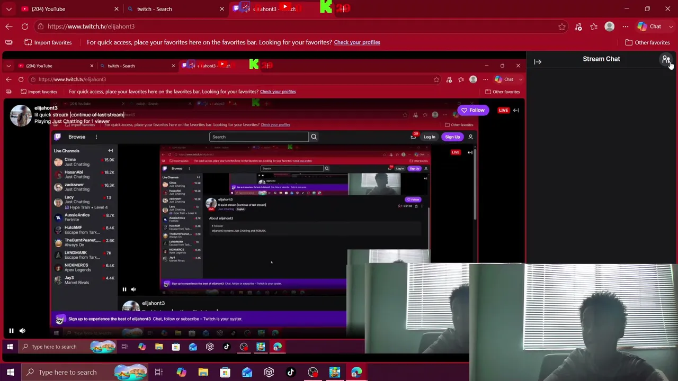Open Microsoft Store on the bottom taskbar
Image resolution: width=678 pixels, height=381 pixels.
225,373
